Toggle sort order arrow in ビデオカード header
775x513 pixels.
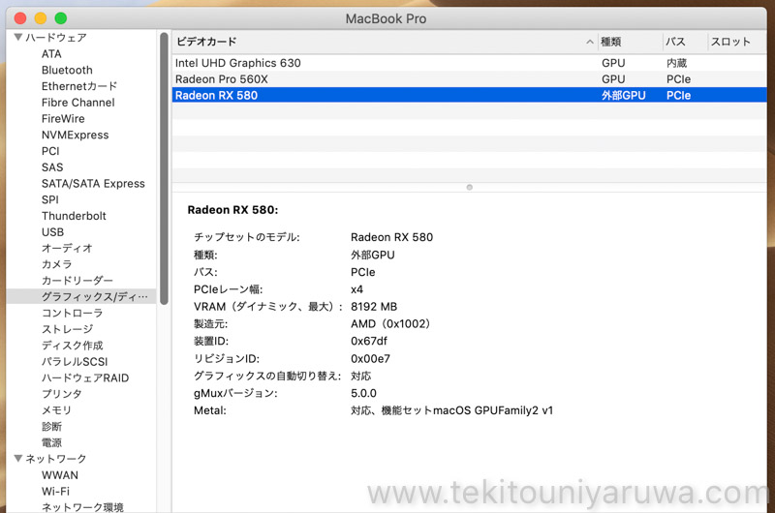(590, 42)
